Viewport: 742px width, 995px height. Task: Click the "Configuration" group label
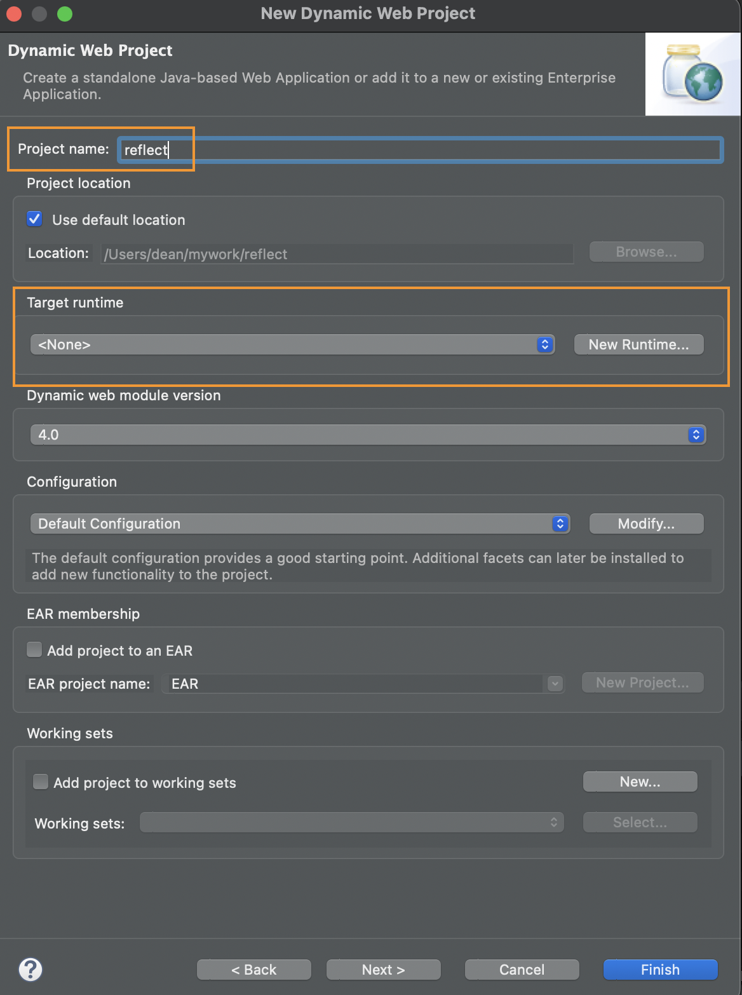tap(72, 482)
